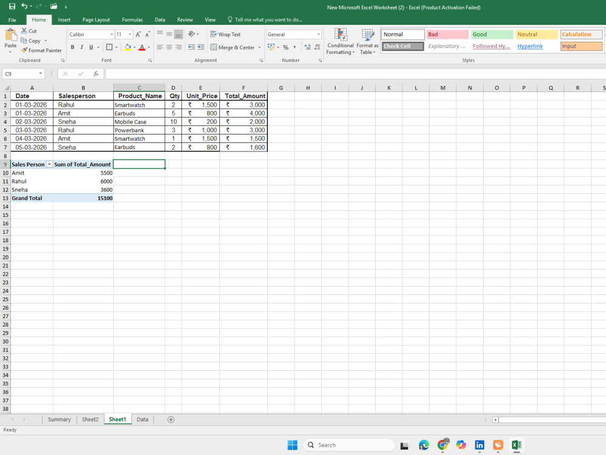Click the Increase Indent icon
This screenshot has height=455, width=606.
[201, 47]
